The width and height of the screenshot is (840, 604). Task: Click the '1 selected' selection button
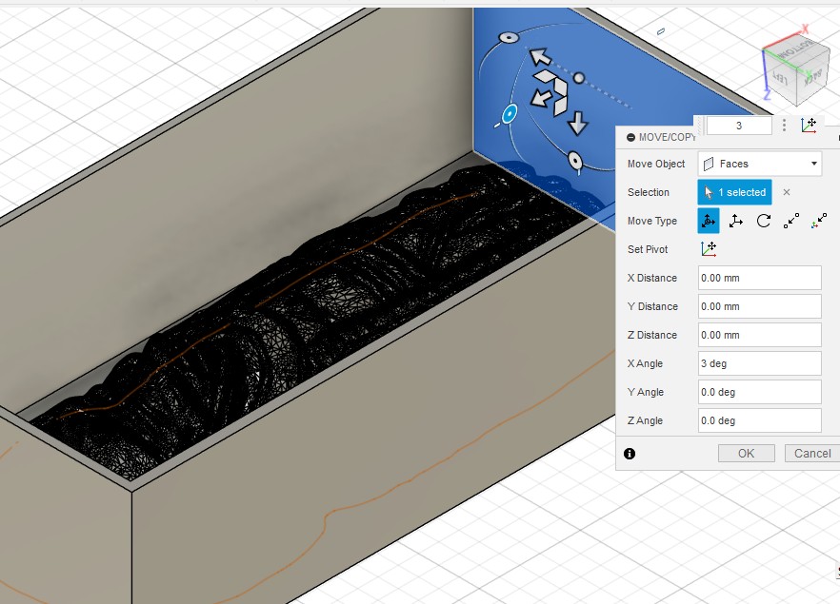(734, 192)
